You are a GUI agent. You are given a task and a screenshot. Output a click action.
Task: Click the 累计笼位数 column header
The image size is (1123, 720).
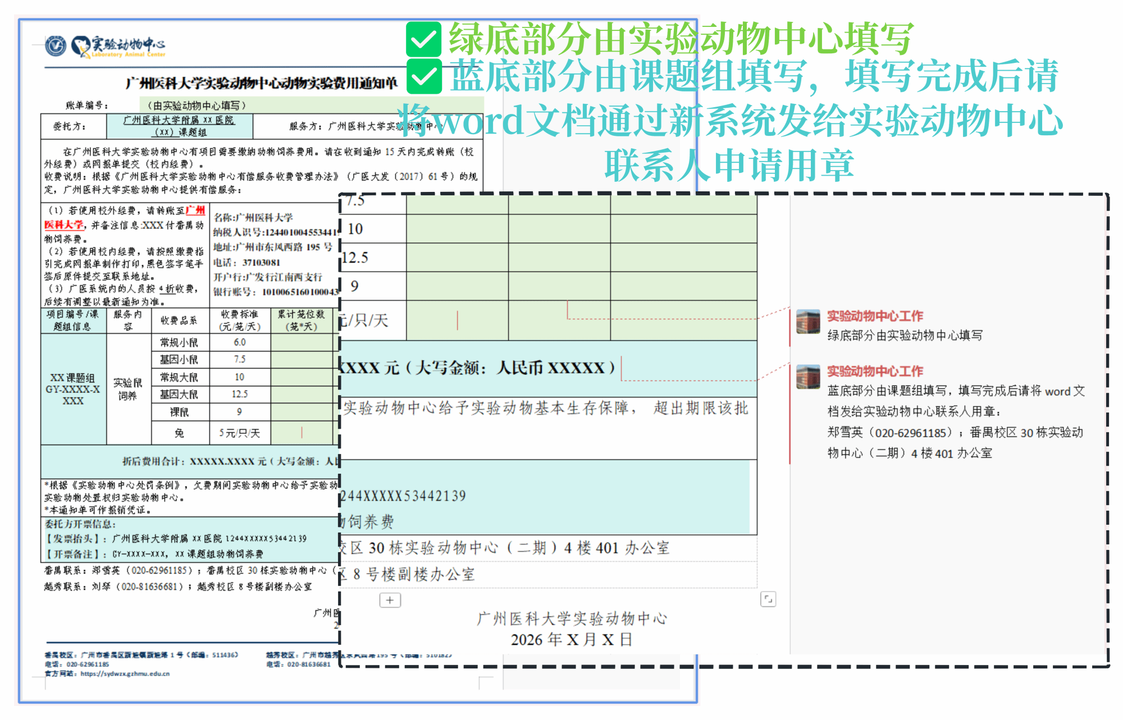pos(302,320)
